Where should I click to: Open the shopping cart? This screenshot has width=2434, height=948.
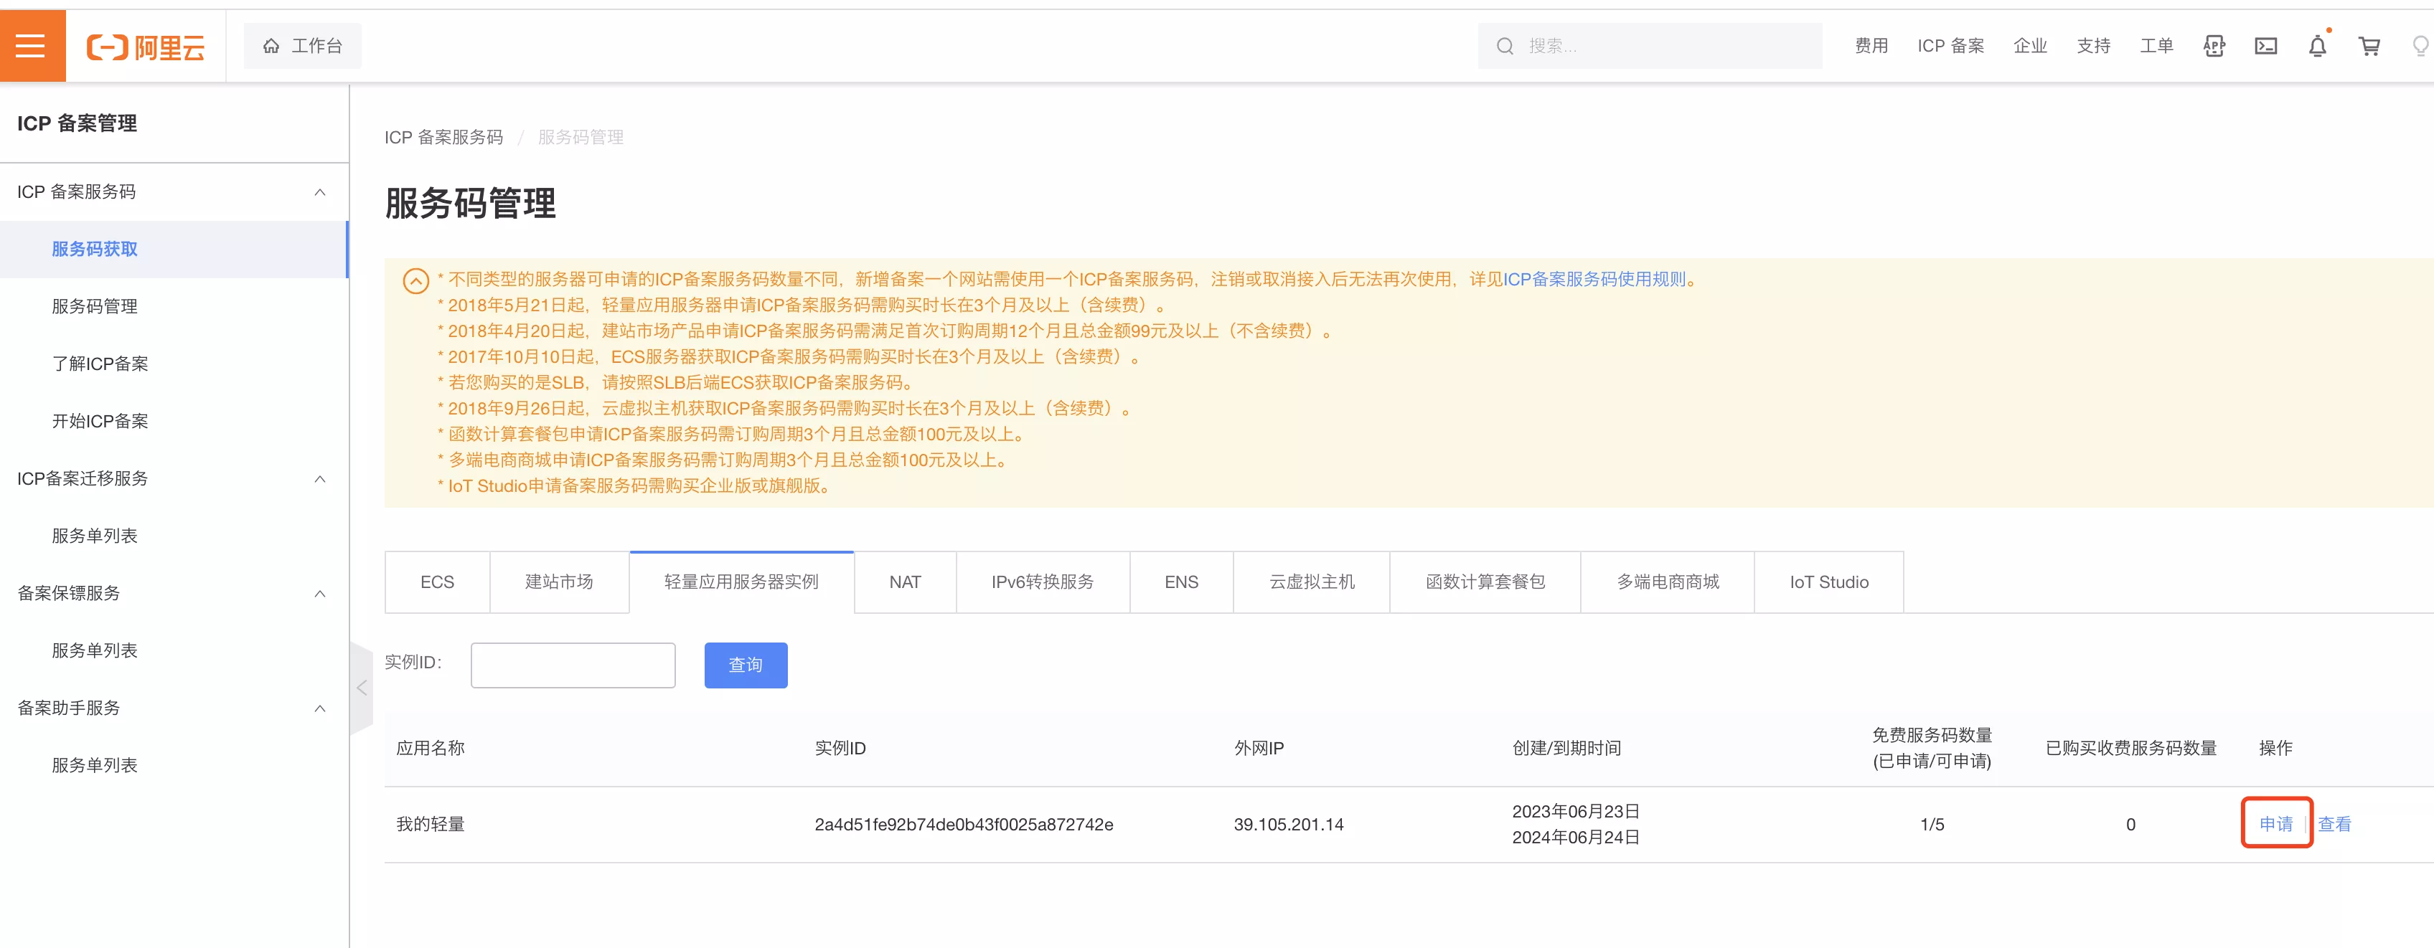(x=2369, y=47)
